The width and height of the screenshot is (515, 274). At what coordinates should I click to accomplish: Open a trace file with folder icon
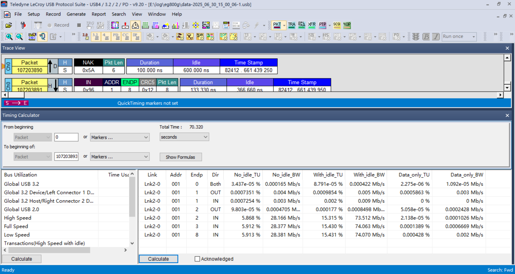[9, 25]
